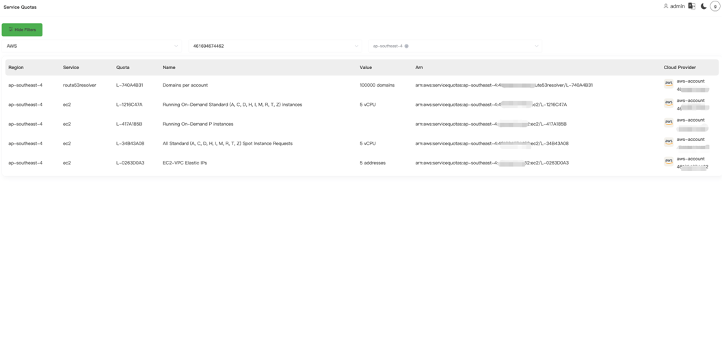The image size is (722, 360).
Task: Click the Value column header
Action: point(366,67)
